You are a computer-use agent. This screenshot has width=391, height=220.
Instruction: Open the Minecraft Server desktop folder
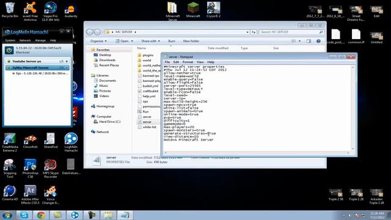[x=172, y=10]
